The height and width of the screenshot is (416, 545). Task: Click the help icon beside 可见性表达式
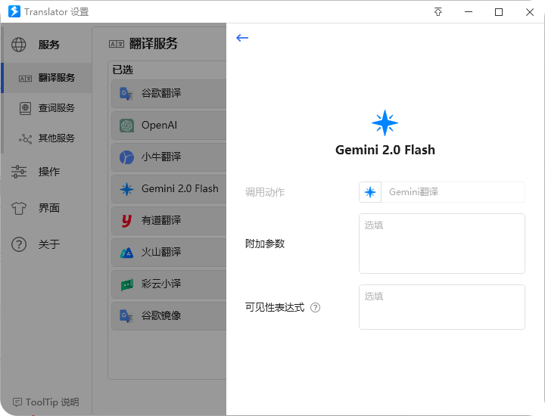click(x=315, y=308)
